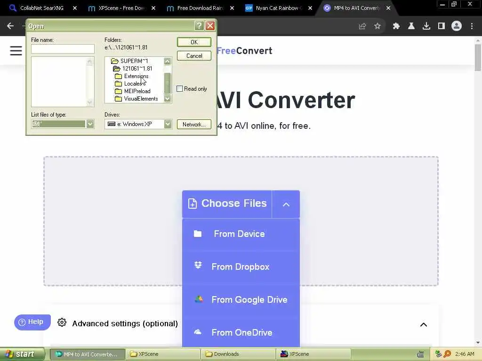Open XPScene app taskbar button with colorful icon
Viewport: 482px width, 361px height.
pos(313,354)
